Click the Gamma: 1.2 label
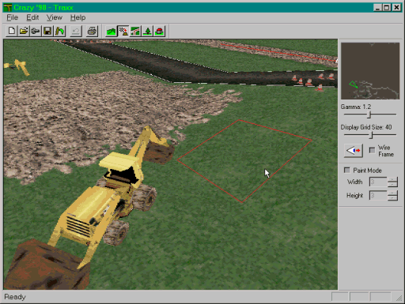Viewport: 405px width, 304px height. [356, 107]
